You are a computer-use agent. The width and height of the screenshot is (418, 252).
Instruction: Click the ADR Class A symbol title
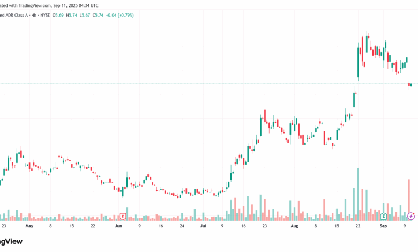15,15
